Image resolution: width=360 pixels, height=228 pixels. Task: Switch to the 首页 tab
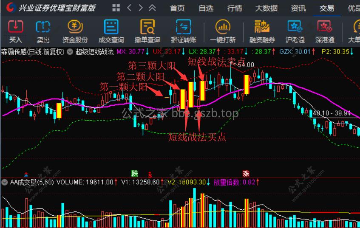pos(177,8)
